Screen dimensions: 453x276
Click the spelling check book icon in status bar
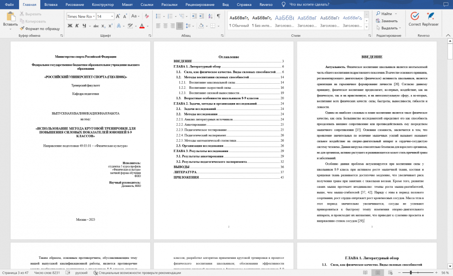(x=67, y=272)
